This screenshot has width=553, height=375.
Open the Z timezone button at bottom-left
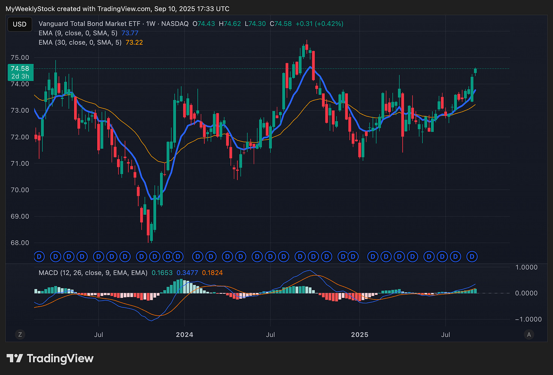(x=20, y=334)
